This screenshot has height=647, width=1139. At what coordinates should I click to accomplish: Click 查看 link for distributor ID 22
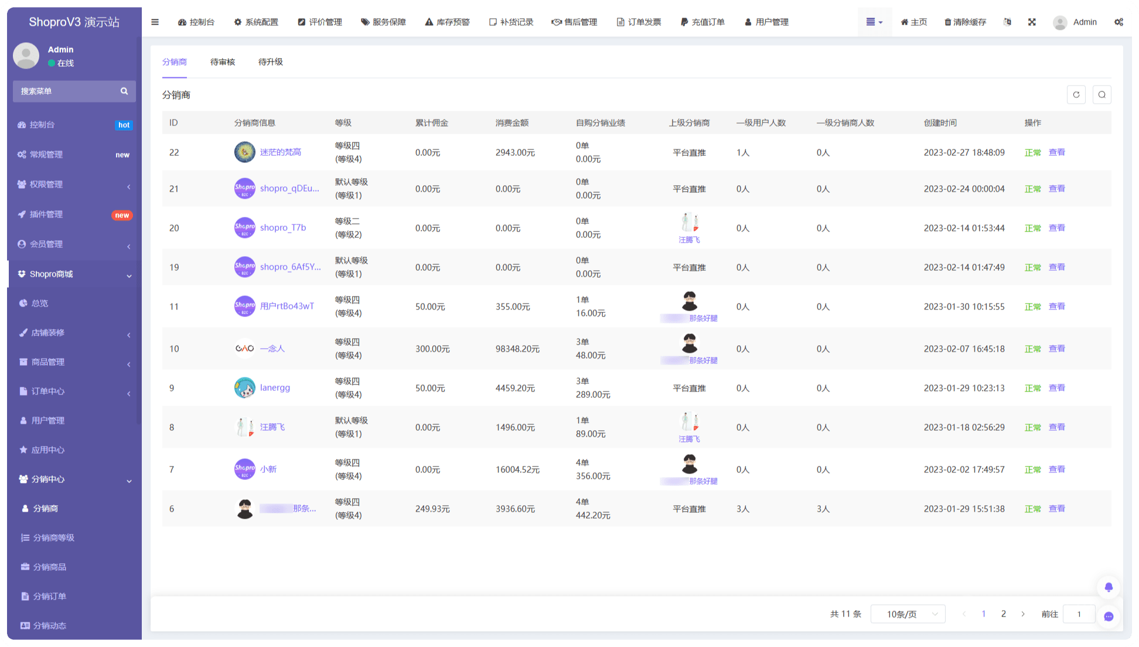pos(1056,152)
